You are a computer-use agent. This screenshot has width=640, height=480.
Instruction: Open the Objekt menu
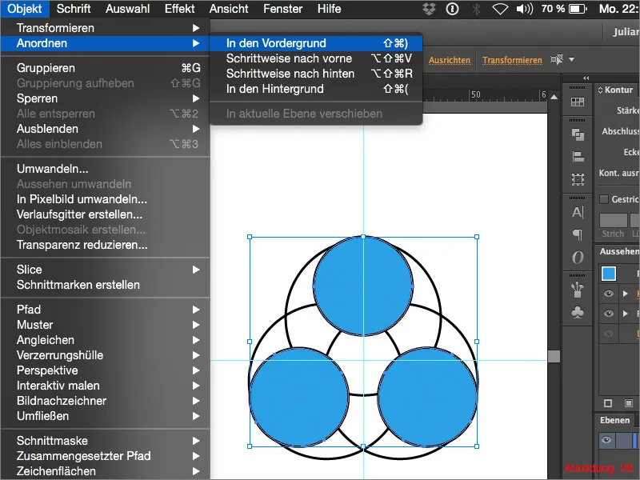point(25,9)
